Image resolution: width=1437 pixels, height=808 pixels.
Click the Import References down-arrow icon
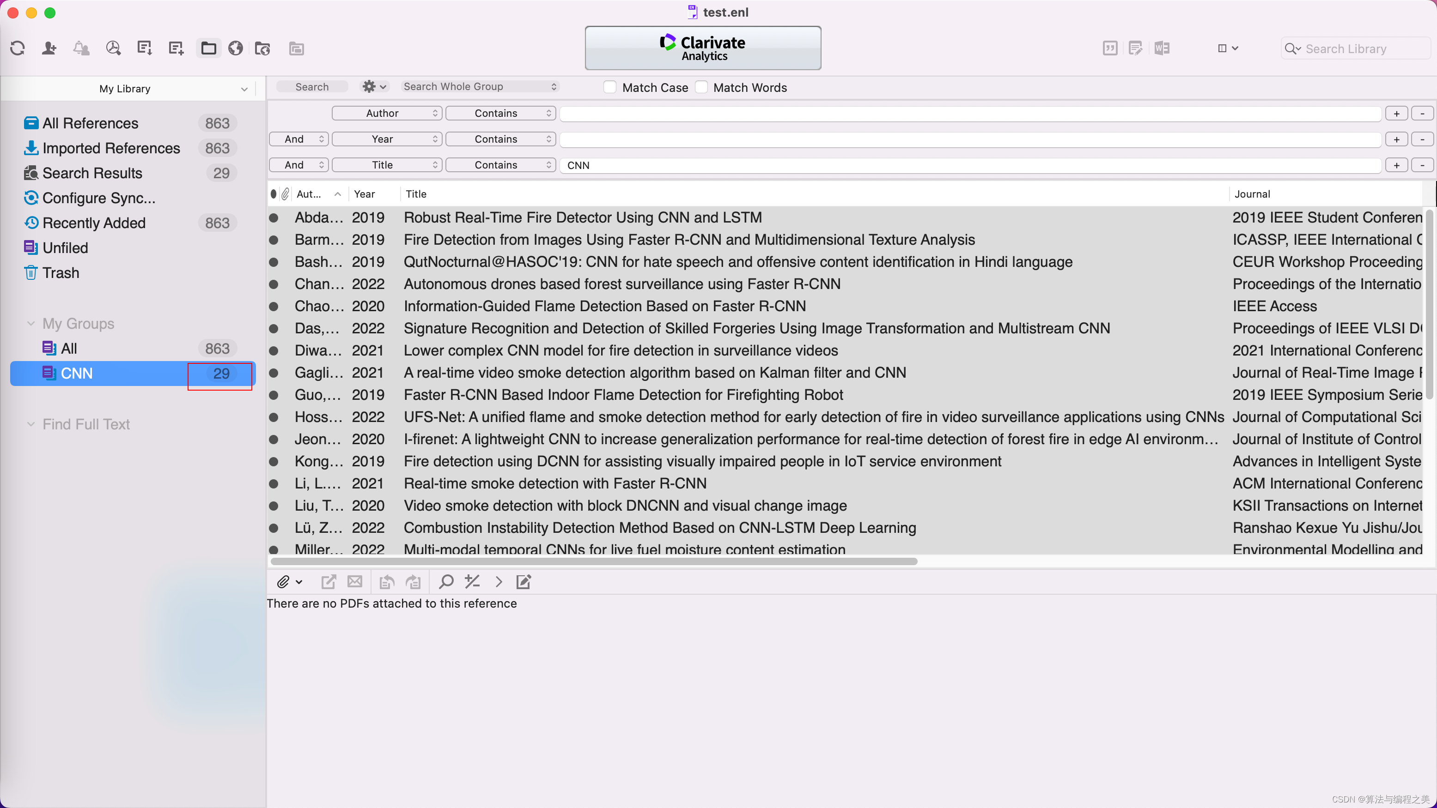(x=145, y=48)
